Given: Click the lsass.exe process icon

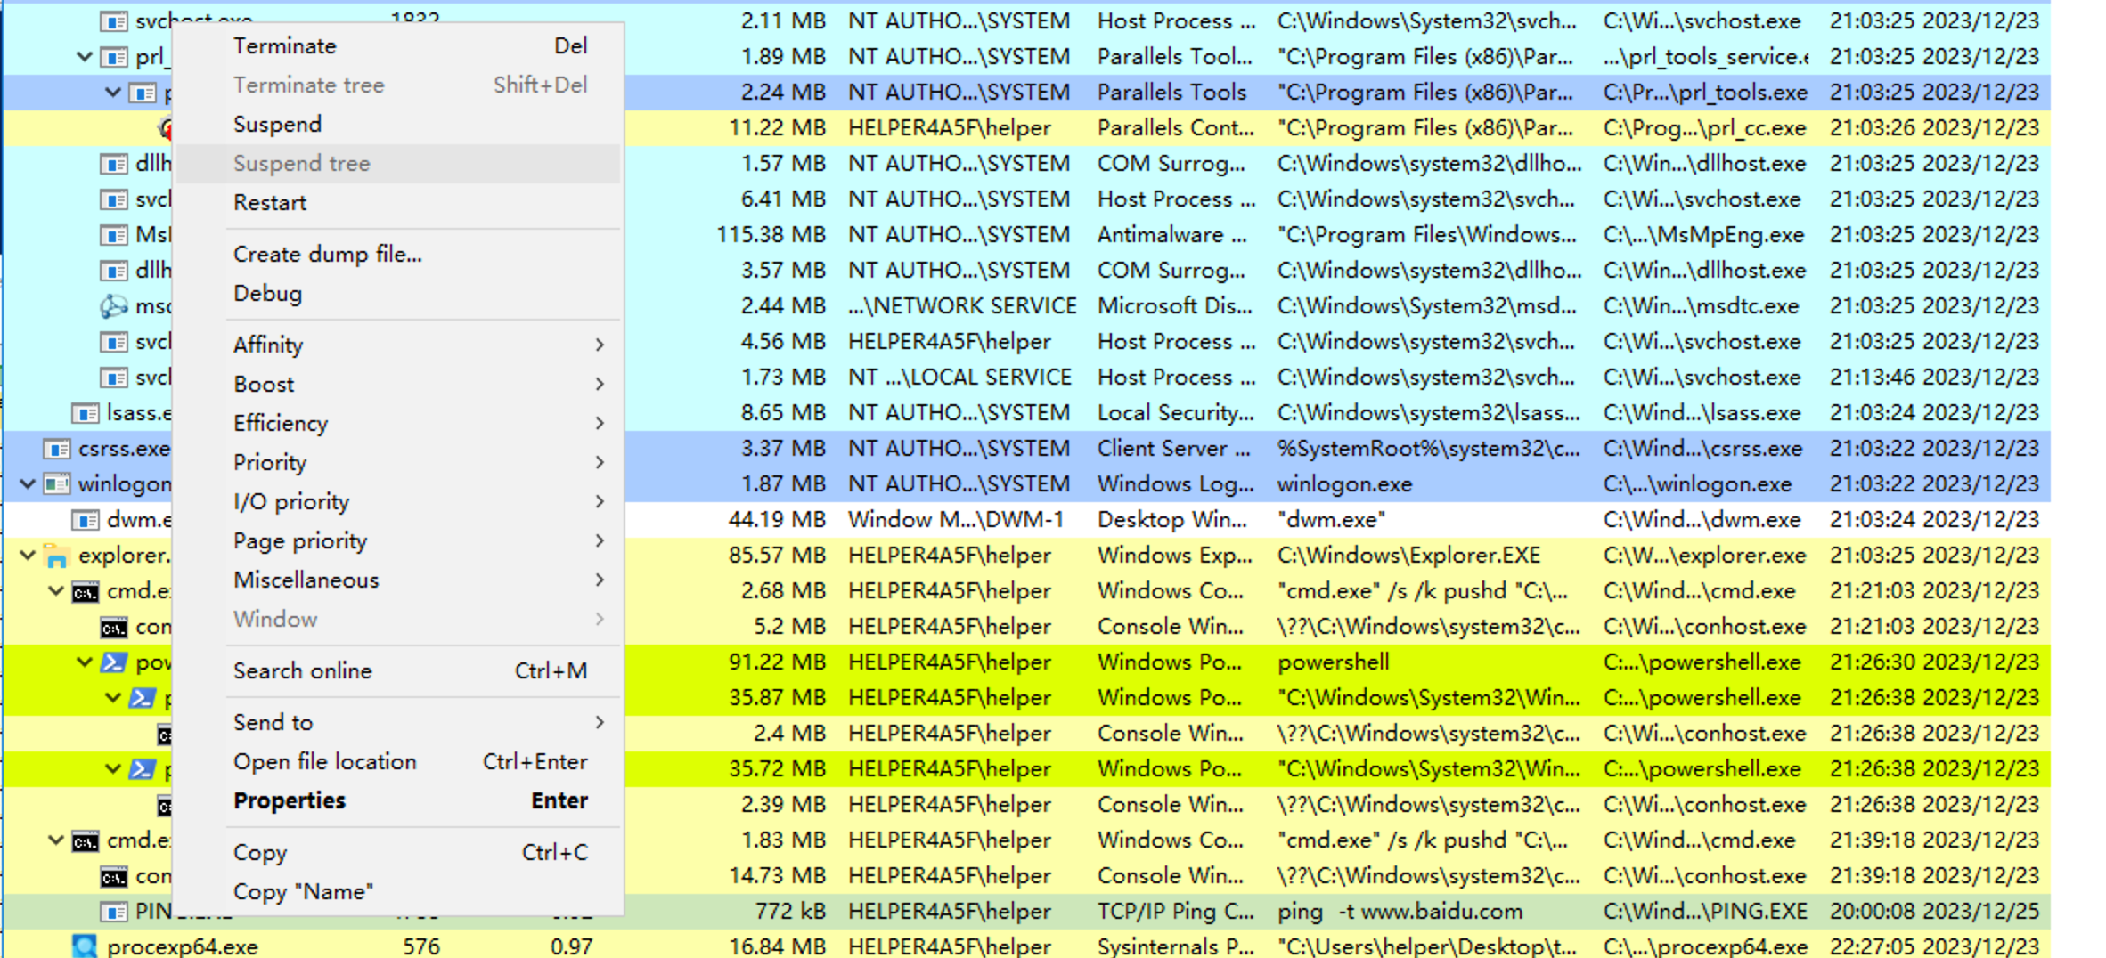Looking at the screenshot, I should pos(85,413).
